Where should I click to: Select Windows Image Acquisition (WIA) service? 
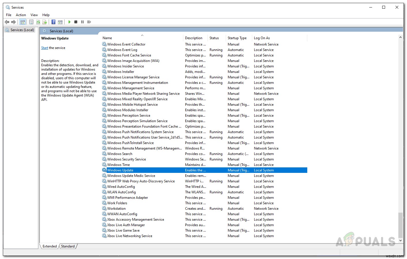[204, 61]
